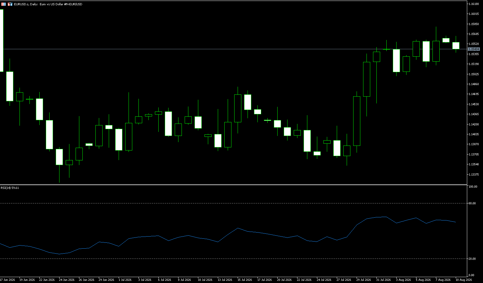Click the 1.14365 price scale label

pyautogui.click(x=474, y=114)
